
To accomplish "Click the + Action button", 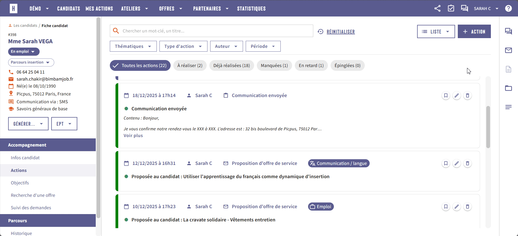I will coord(474,31).
